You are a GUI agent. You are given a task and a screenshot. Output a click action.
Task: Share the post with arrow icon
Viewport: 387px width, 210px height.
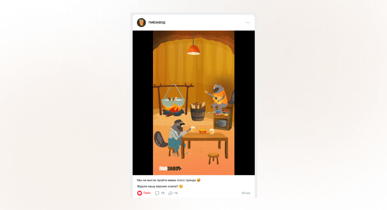[x=171, y=193]
